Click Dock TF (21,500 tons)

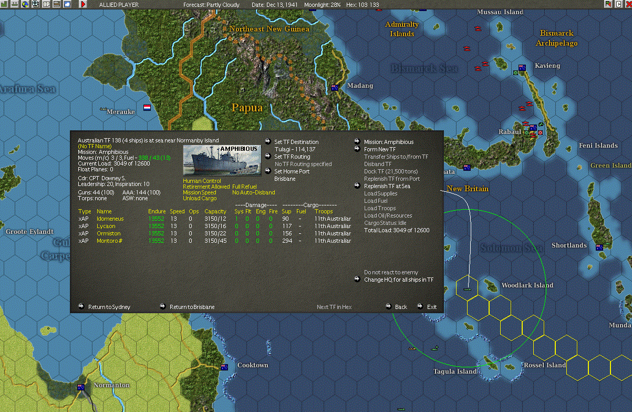[391, 171]
